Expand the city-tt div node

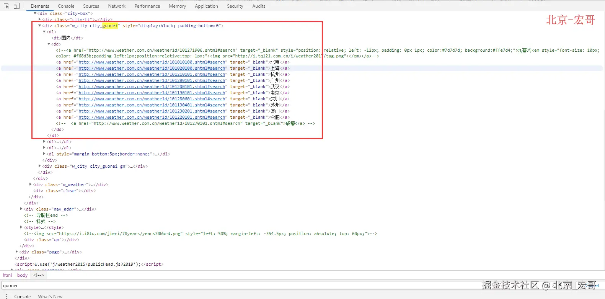[39, 20]
